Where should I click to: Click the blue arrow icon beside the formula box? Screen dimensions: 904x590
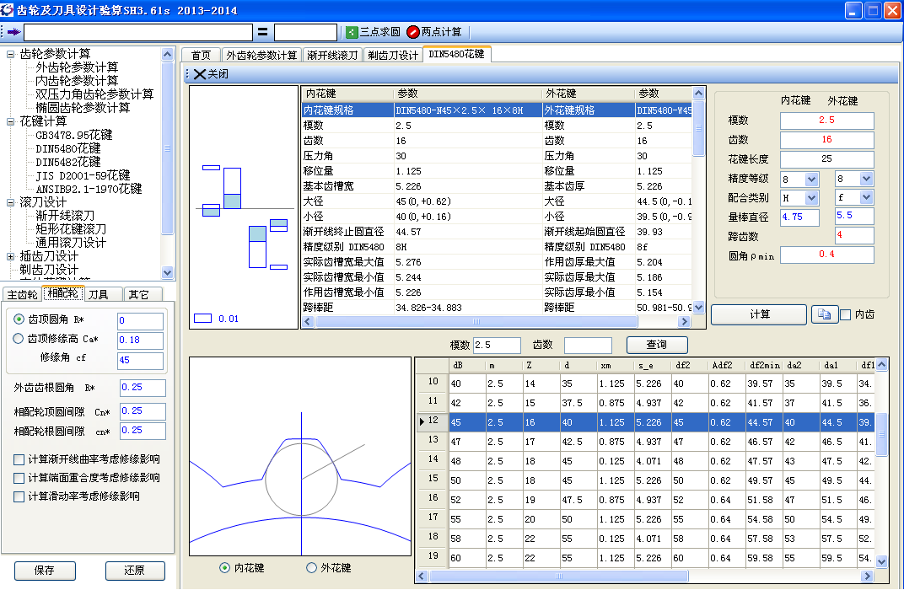click(13, 32)
